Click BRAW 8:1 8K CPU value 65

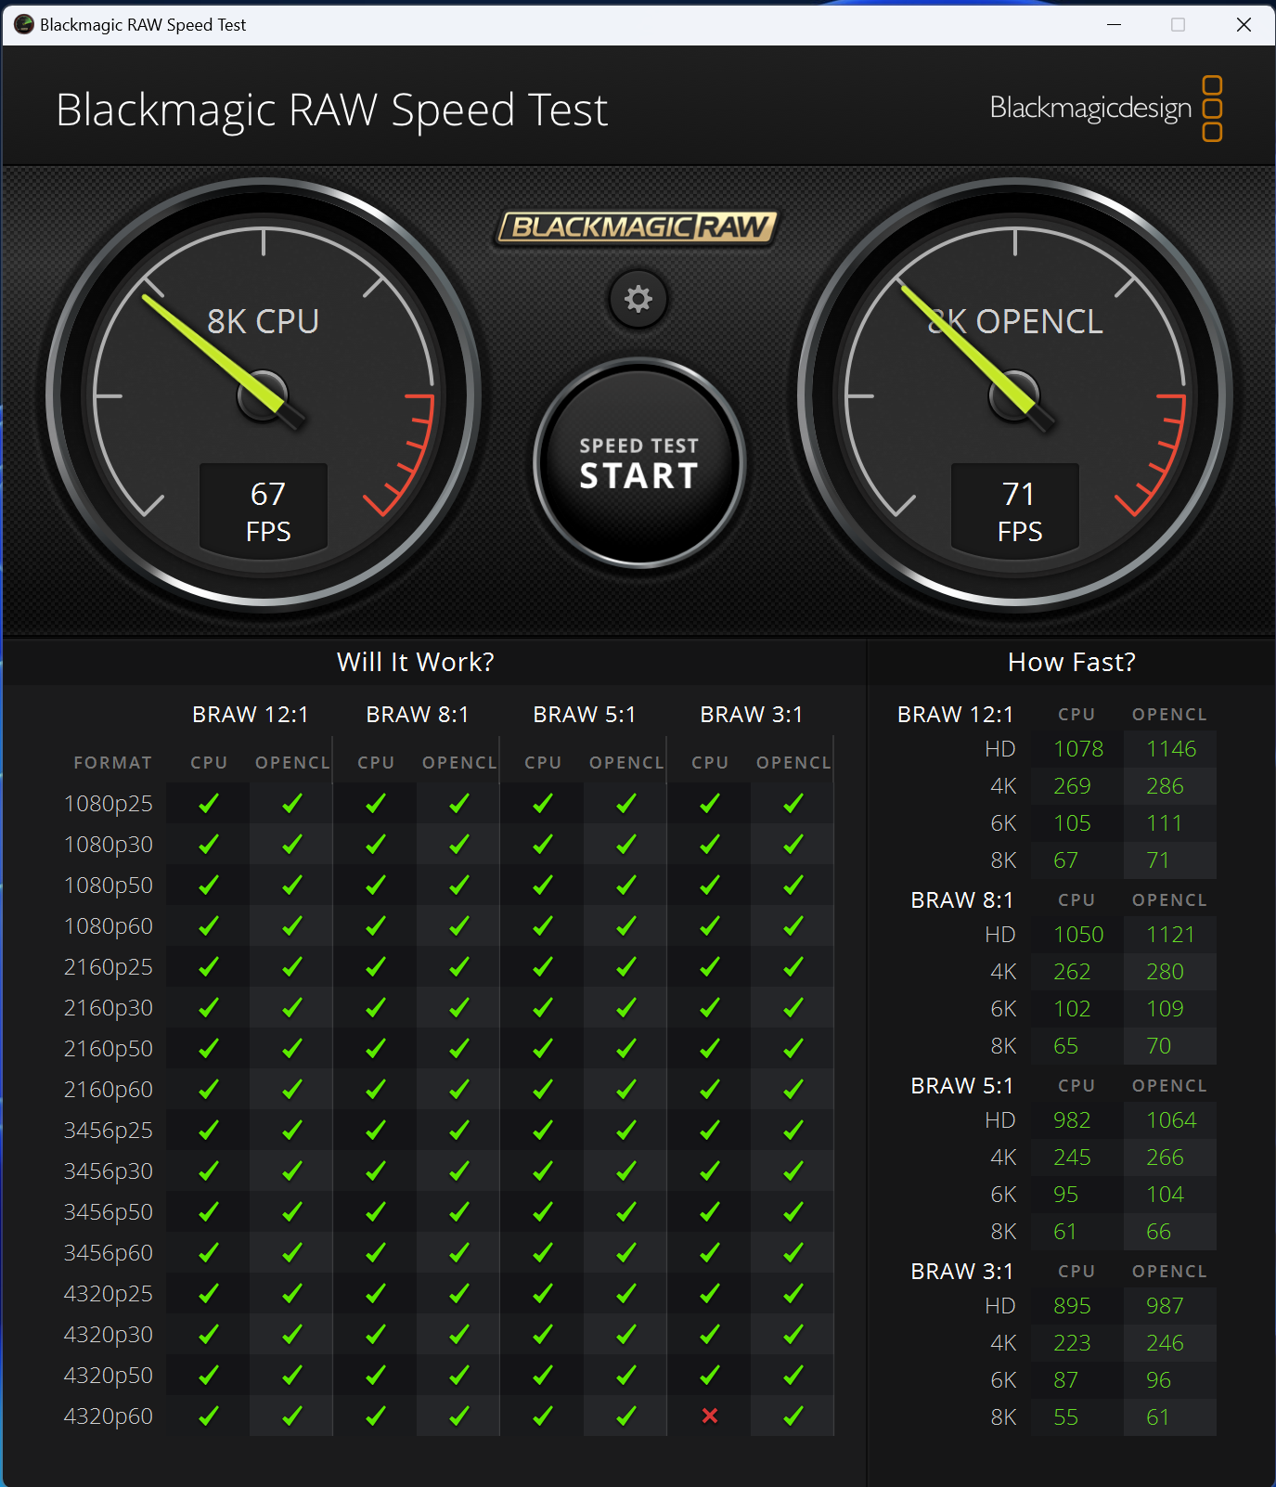point(1065,1046)
